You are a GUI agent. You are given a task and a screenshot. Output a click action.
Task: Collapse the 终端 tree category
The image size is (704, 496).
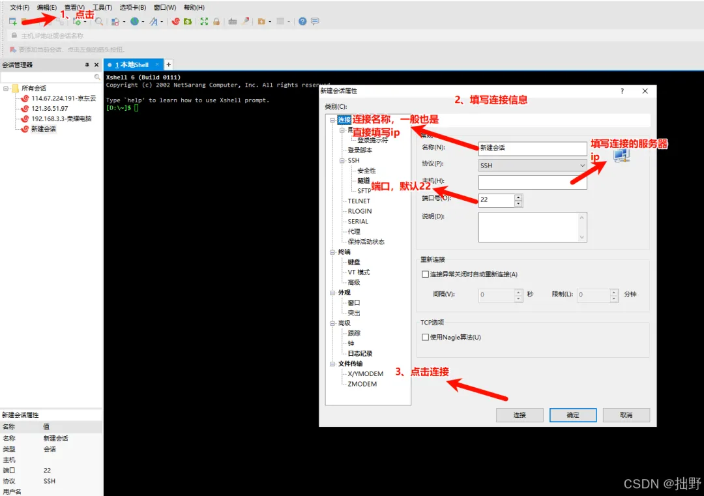pos(332,252)
